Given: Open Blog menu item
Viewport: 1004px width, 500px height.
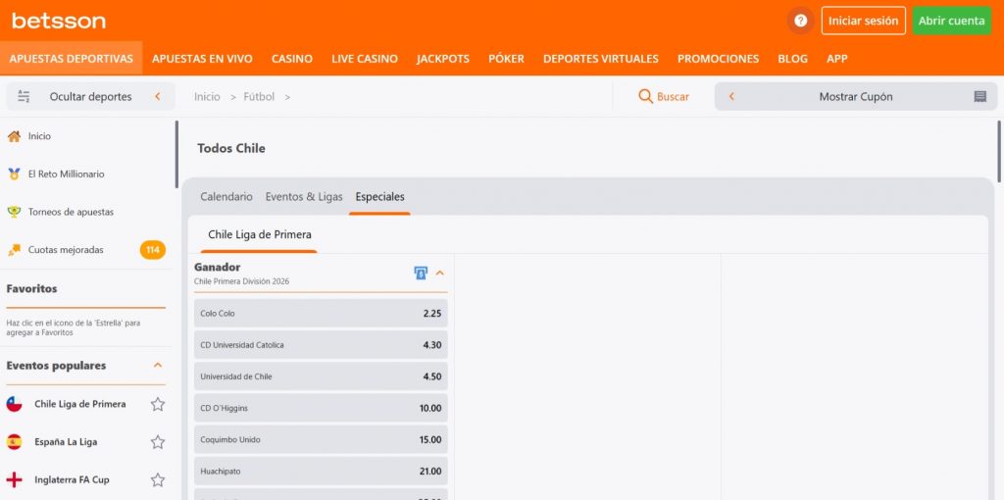Looking at the screenshot, I should [x=792, y=58].
